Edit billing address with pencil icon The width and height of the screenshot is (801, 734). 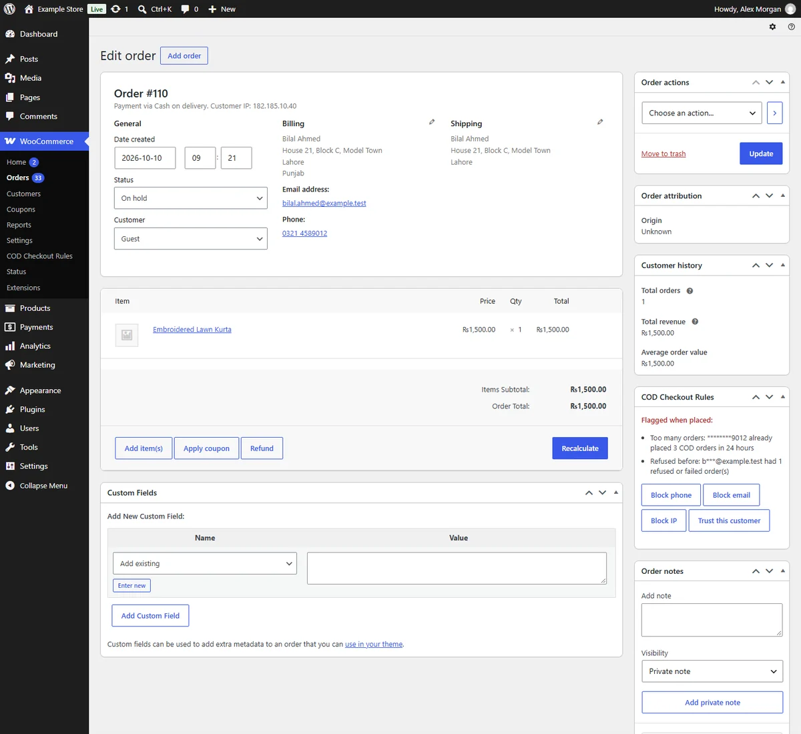click(x=432, y=122)
